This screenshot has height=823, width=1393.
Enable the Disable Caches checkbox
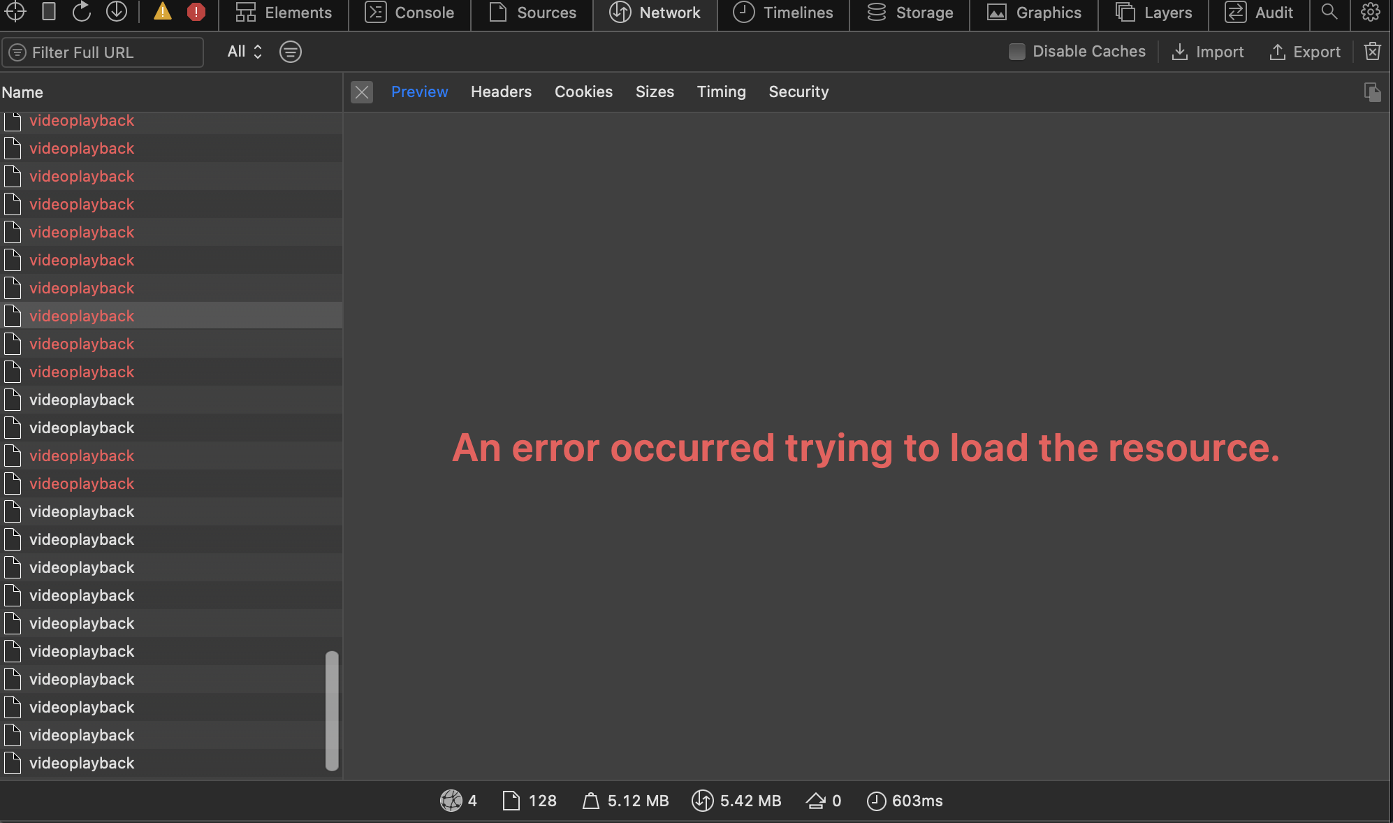(1018, 52)
